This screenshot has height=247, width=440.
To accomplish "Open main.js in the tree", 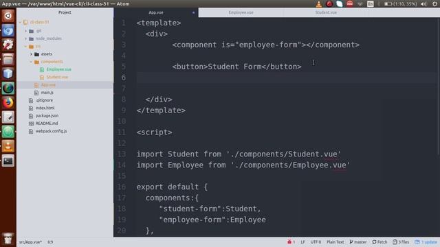I will [47, 93].
